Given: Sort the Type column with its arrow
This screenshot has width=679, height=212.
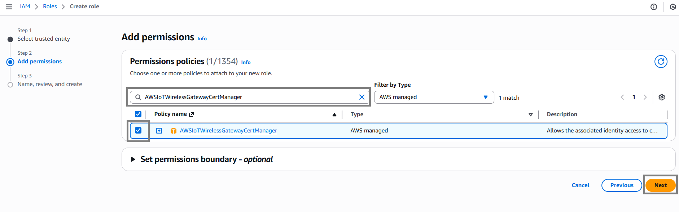Looking at the screenshot, I should pyautogui.click(x=531, y=115).
